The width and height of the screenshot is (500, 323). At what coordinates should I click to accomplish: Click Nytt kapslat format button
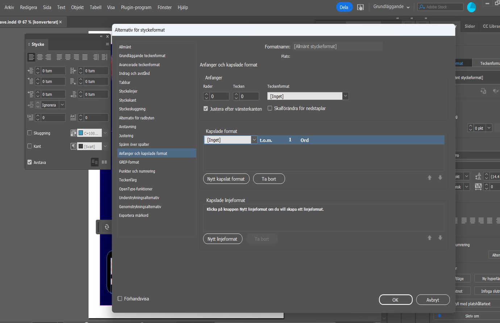[226, 179]
